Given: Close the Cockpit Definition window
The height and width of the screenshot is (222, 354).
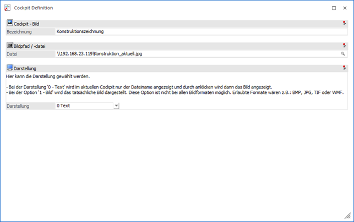Looking at the screenshot, I should point(345,8).
